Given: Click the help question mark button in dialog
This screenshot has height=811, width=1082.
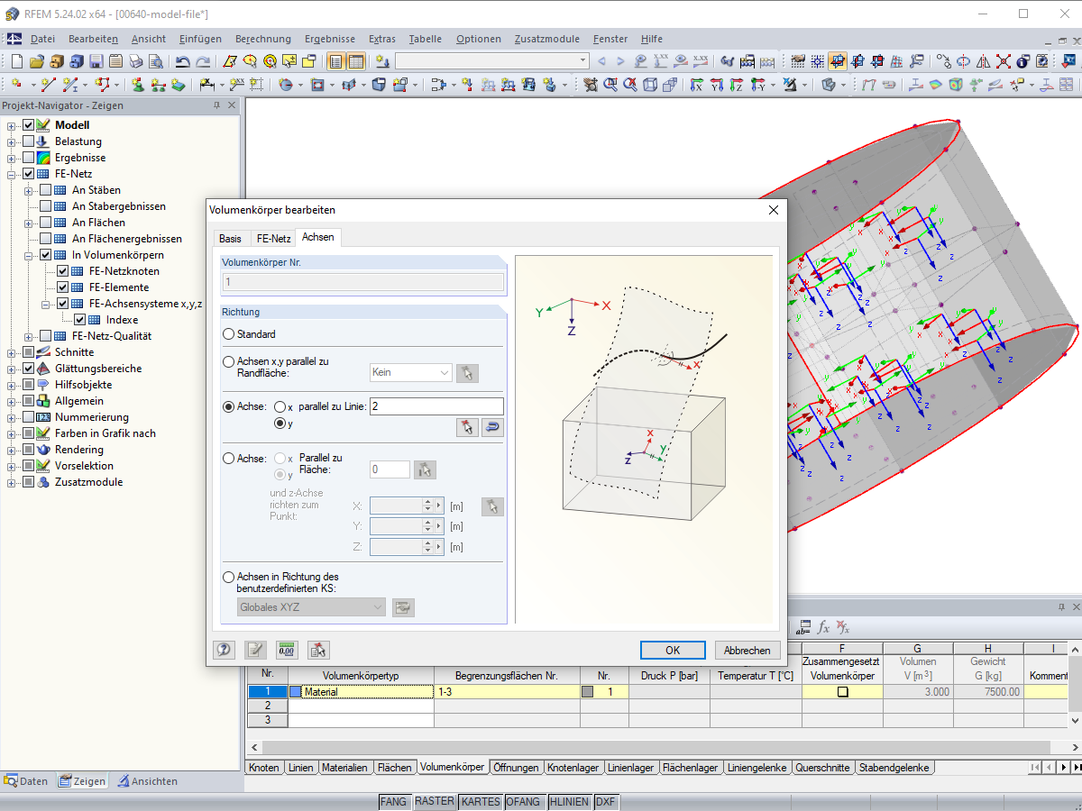Looking at the screenshot, I should point(224,650).
